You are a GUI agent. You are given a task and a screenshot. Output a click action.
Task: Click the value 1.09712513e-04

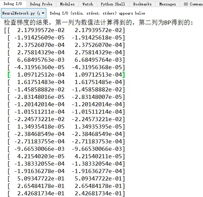coord(98,75)
